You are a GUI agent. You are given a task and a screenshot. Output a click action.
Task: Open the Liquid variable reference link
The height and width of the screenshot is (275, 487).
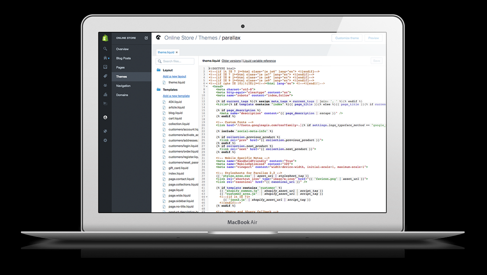260,61
